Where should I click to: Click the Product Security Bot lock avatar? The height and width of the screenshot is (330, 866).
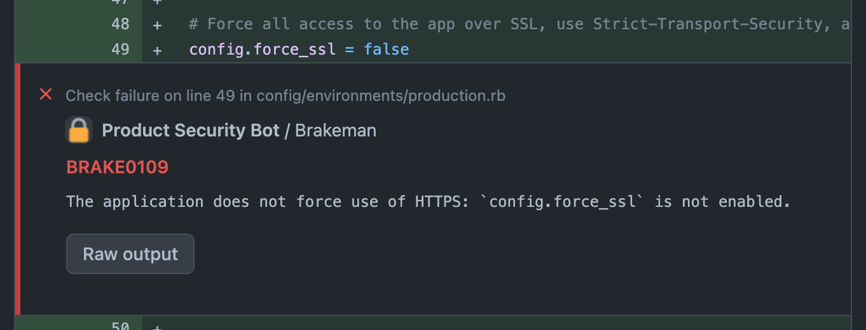[x=79, y=131]
